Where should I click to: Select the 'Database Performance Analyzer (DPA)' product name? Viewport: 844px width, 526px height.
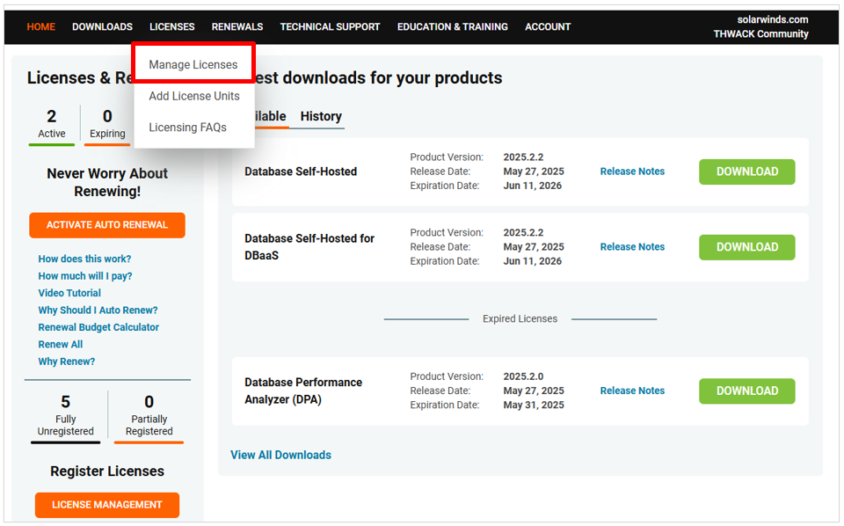[x=303, y=391]
